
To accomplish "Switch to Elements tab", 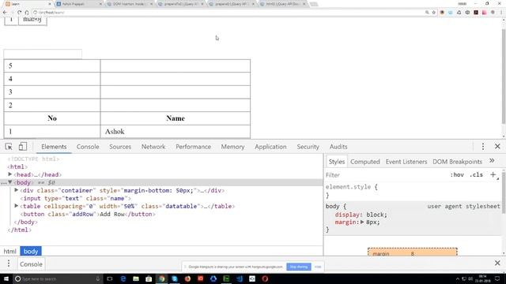I will 54,147.
